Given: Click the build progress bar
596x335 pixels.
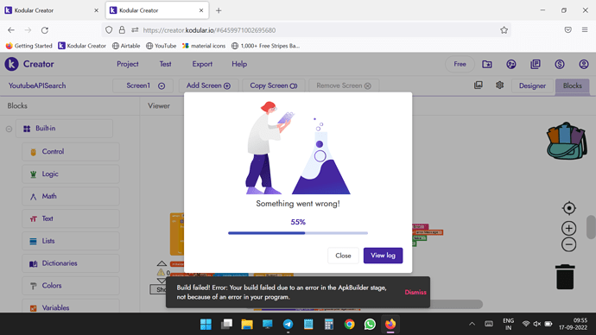Looking at the screenshot, I should (x=298, y=233).
